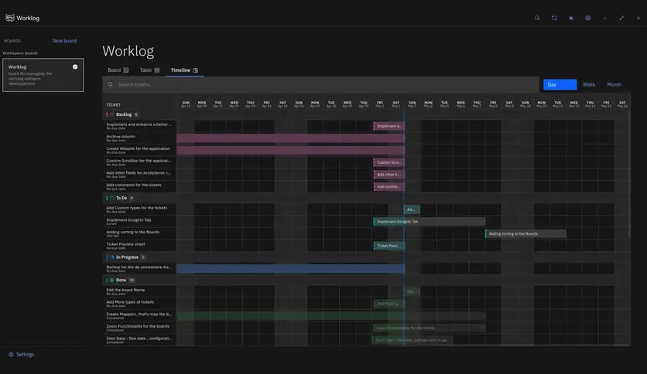Click the Archive column long pink timeline bar
The image size is (647, 374).
(290, 138)
